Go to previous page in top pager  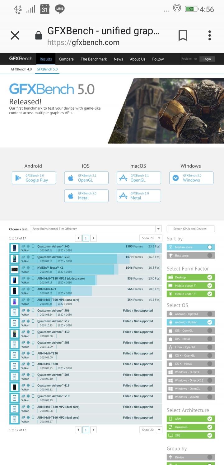pyautogui.click(x=78, y=238)
